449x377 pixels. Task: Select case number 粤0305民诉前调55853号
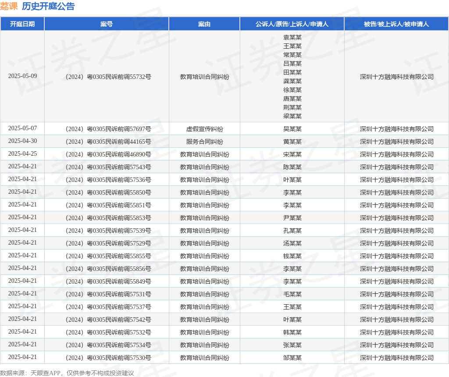(109, 218)
